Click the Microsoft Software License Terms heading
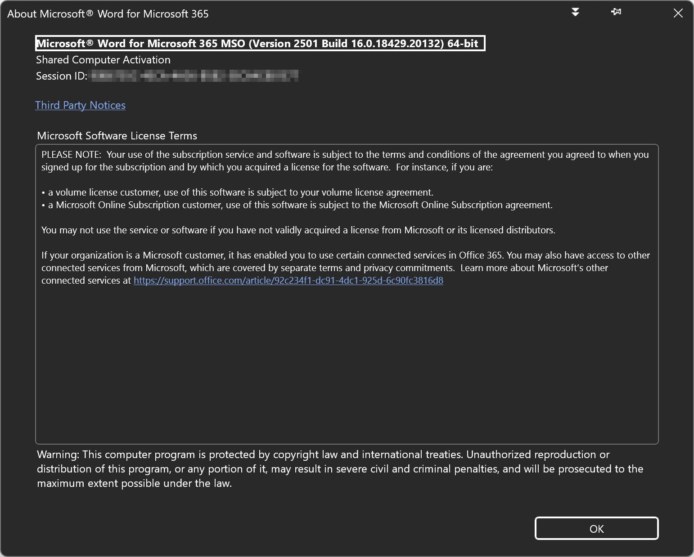The height and width of the screenshot is (557, 694). [x=117, y=136]
